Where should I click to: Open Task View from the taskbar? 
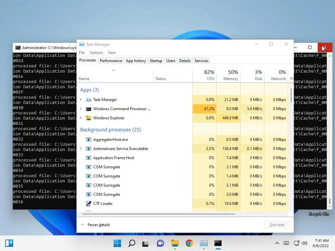pos(145,243)
